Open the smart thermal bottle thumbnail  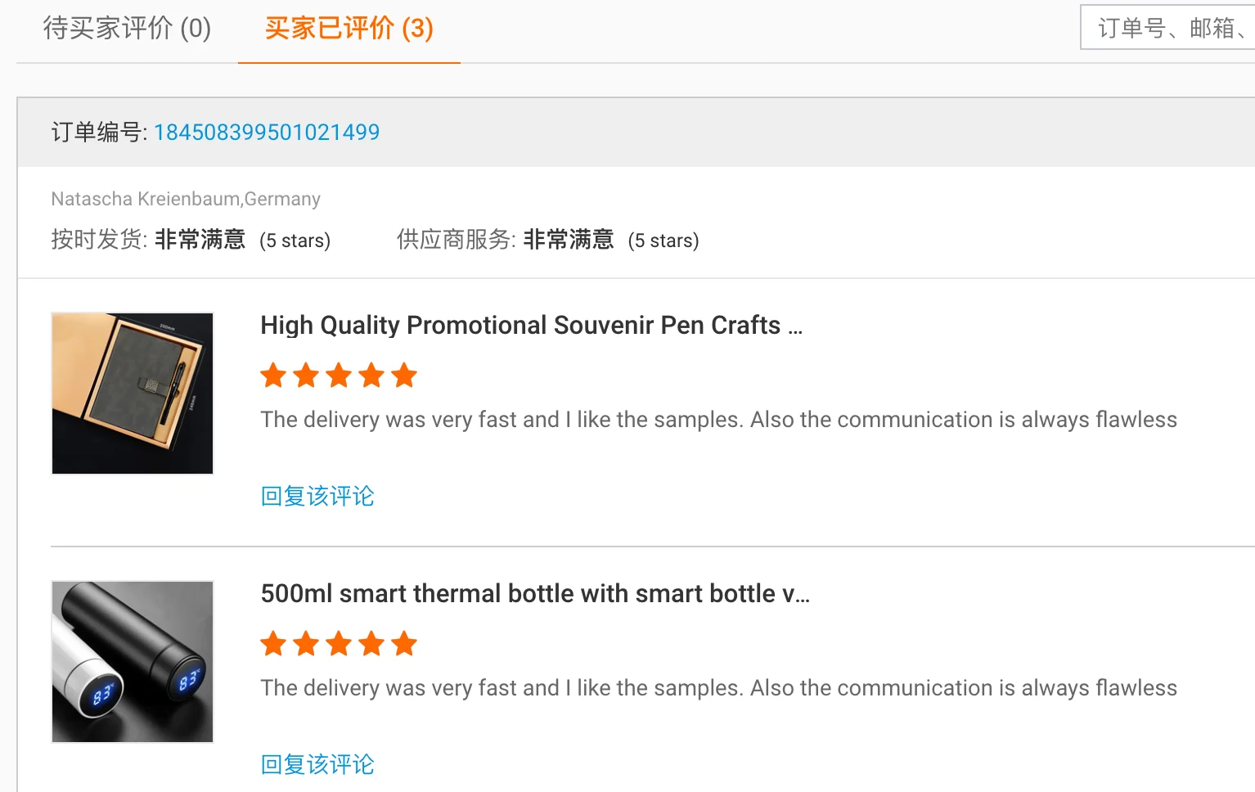(133, 661)
